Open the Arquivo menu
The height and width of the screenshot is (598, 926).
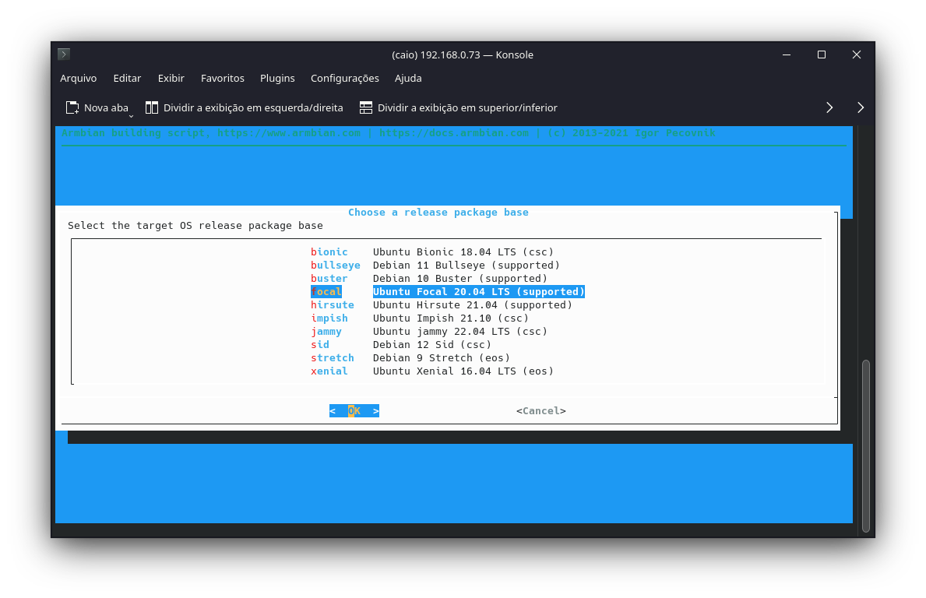[x=78, y=78]
